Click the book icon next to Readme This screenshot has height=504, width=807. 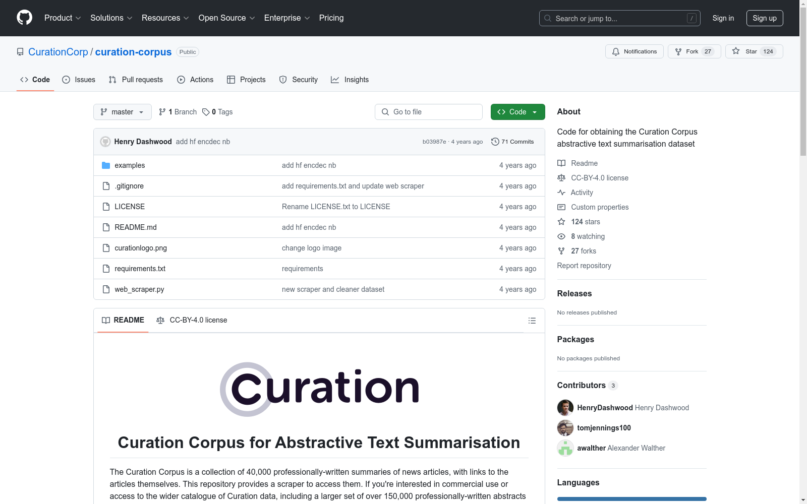point(561,163)
